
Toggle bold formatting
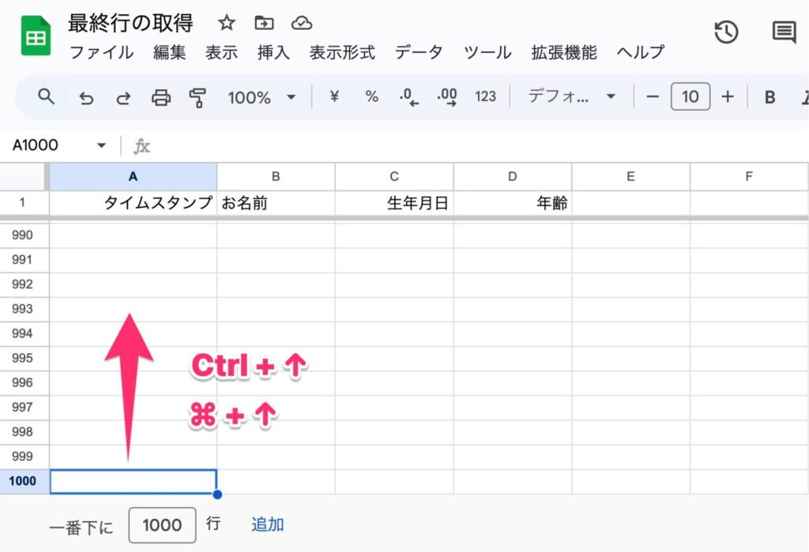point(769,97)
